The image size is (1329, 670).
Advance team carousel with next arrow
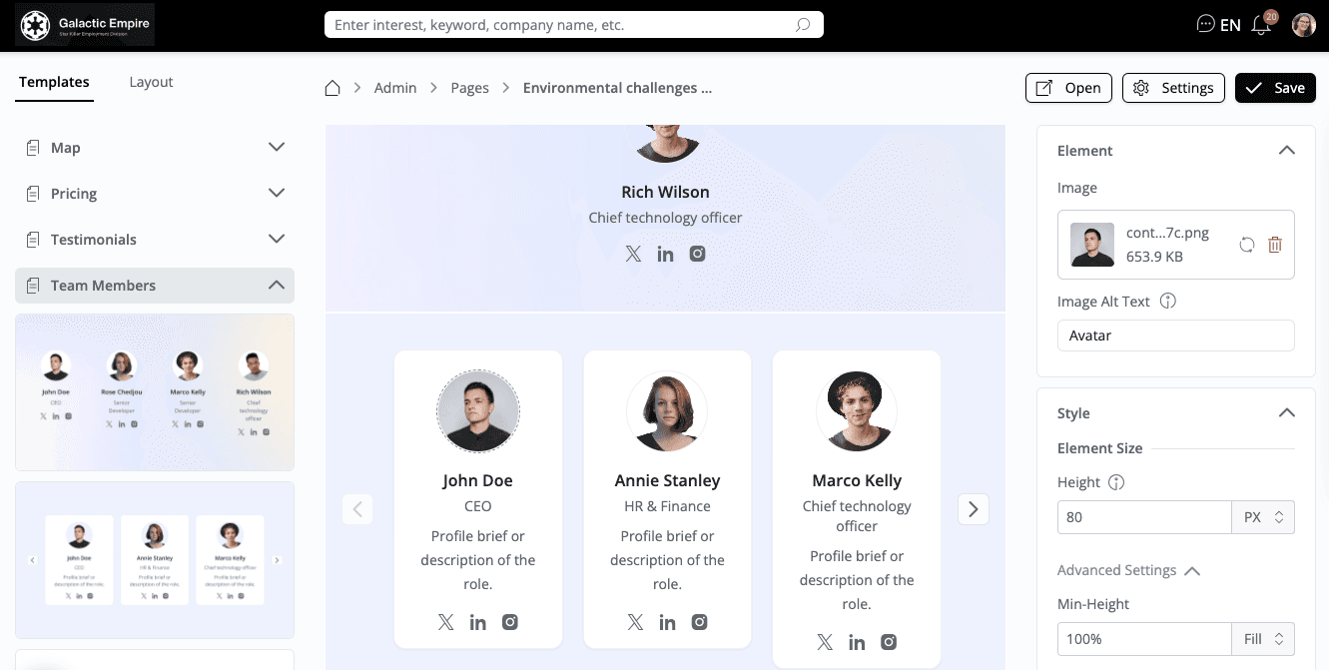973,509
